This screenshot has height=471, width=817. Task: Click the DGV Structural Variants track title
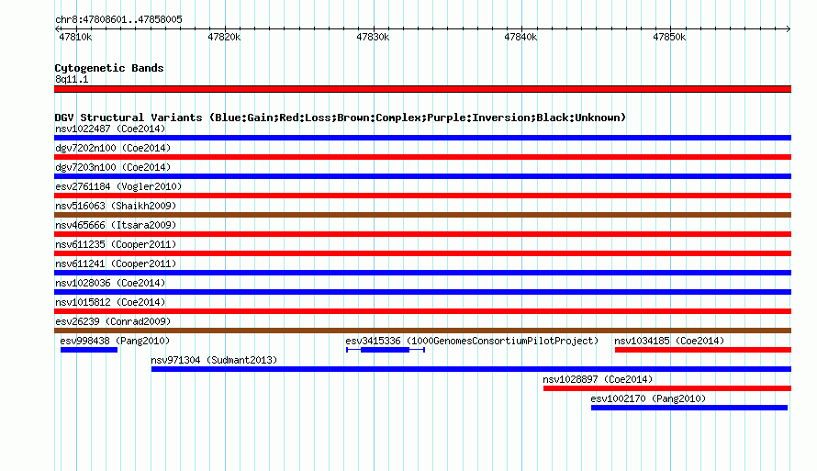point(340,118)
